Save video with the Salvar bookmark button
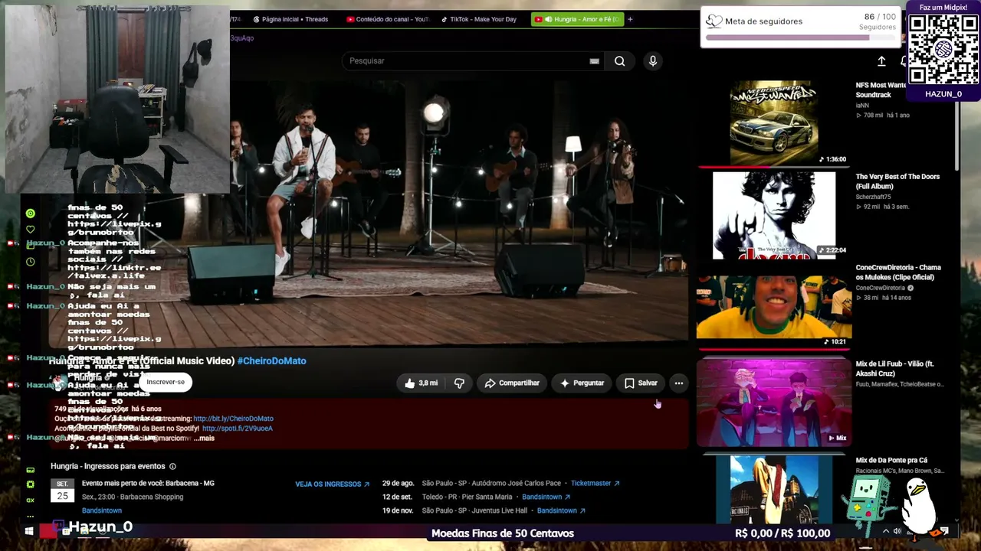Viewport: 981px width, 551px height. [x=641, y=383]
